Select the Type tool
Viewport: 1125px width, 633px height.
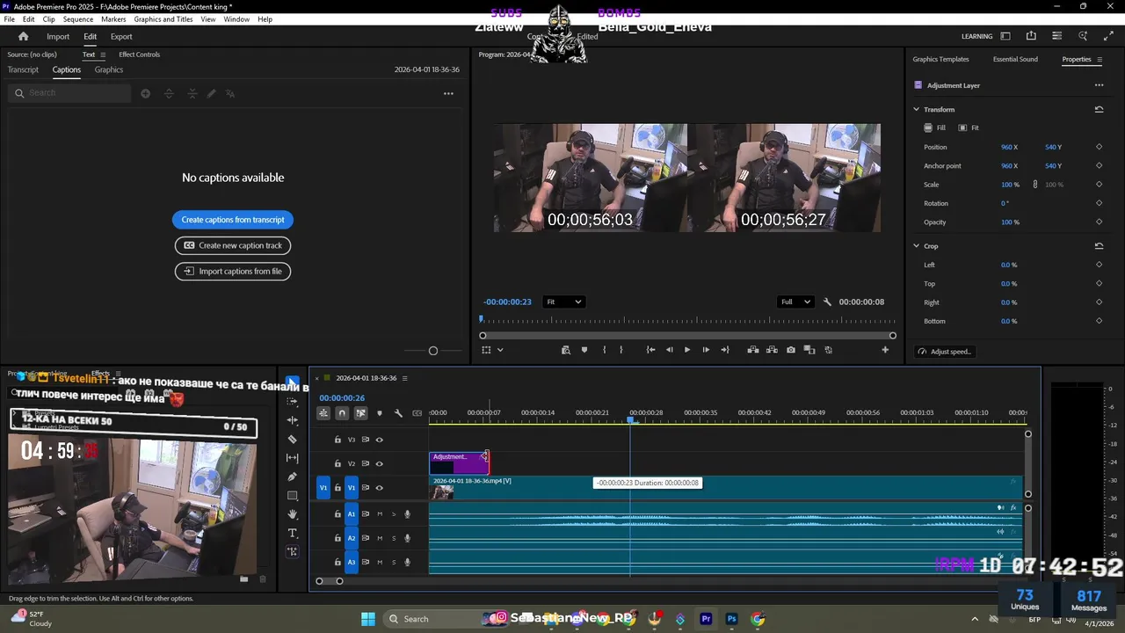click(293, 533)
